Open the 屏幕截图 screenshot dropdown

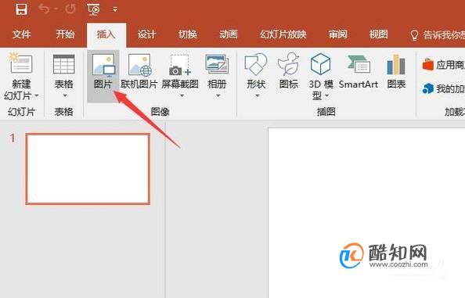point(182,95)
